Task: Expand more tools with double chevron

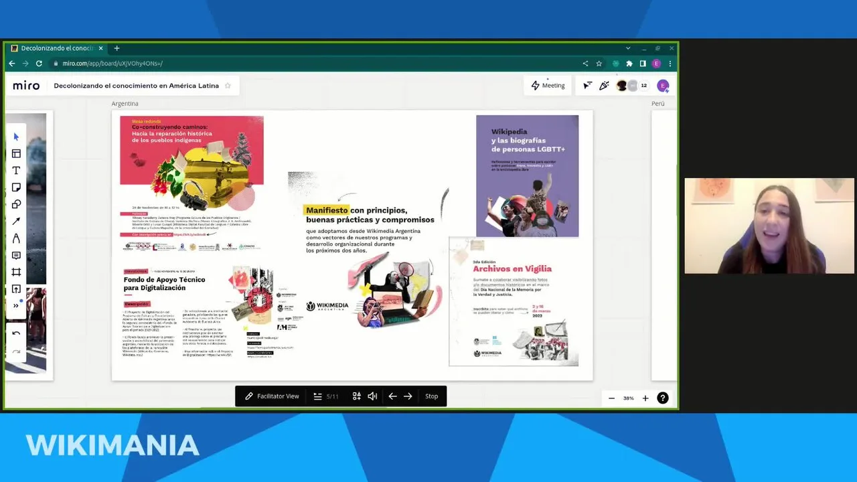Action: [x=16, y=306]
